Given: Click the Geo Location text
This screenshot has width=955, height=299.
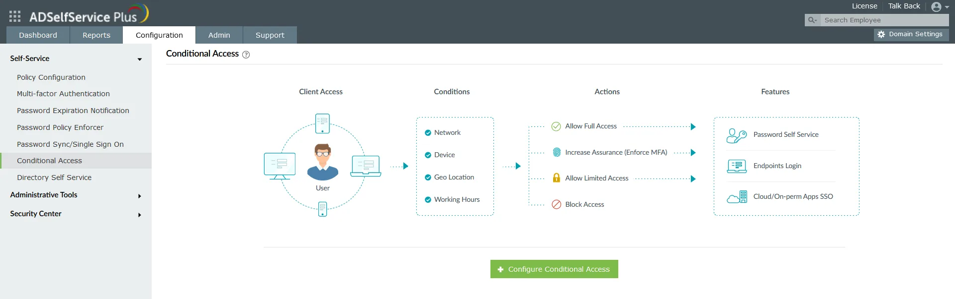Looking at the screenshot, I should 454,177.
